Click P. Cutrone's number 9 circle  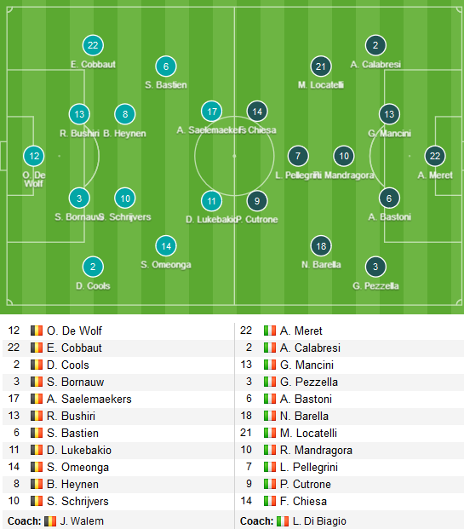click(257, 201)
